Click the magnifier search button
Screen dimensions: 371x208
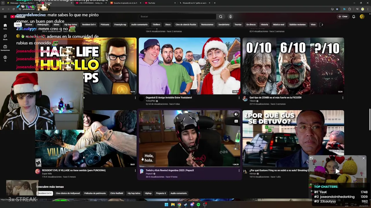[221, 16]
